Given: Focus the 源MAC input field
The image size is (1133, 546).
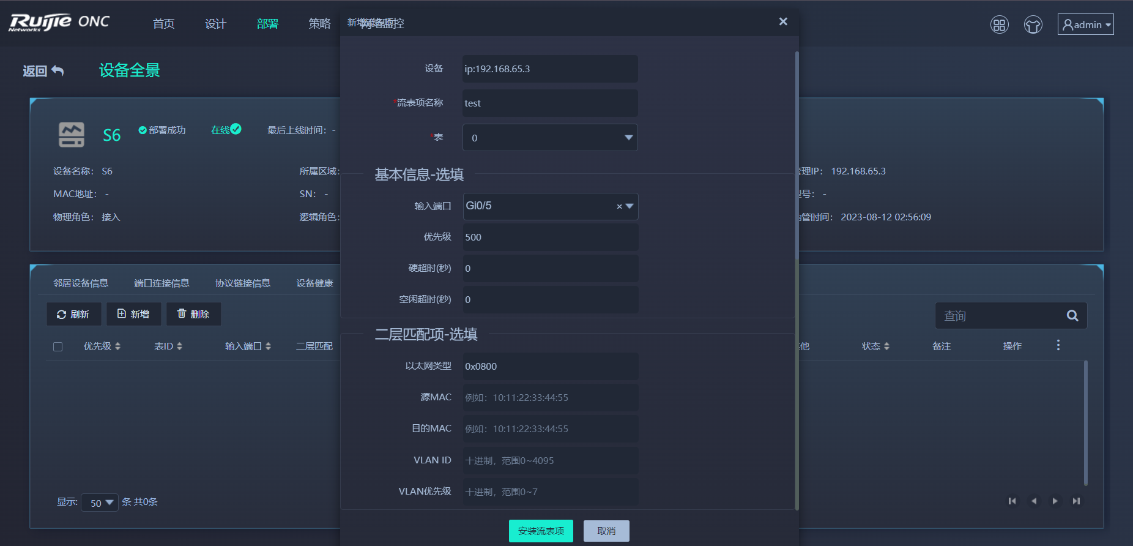Looking at the screenshot, I should click(550, 397).
